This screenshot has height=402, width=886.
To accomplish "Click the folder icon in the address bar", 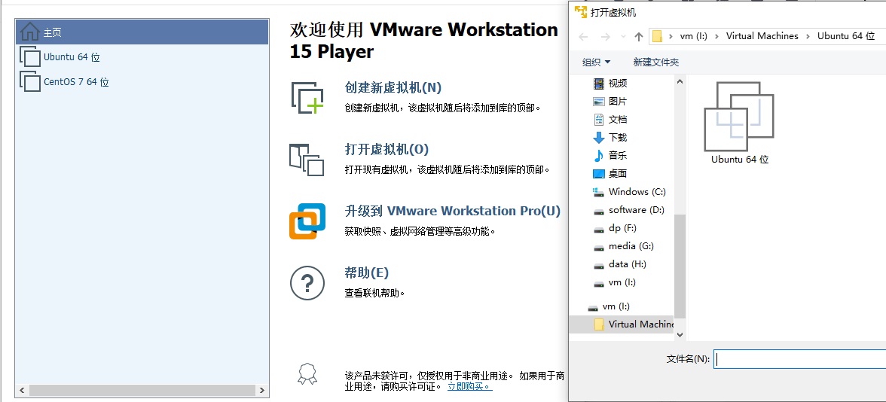I will 657,36.
